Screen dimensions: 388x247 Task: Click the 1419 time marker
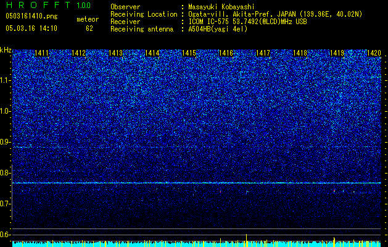coord(337,53)
